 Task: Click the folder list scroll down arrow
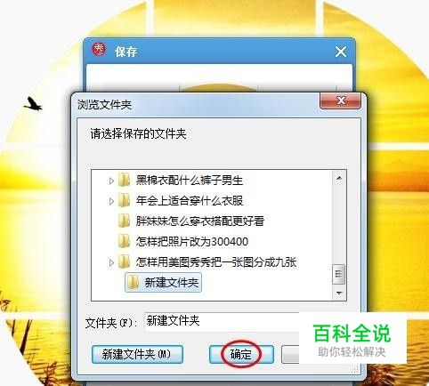point(339,294)
